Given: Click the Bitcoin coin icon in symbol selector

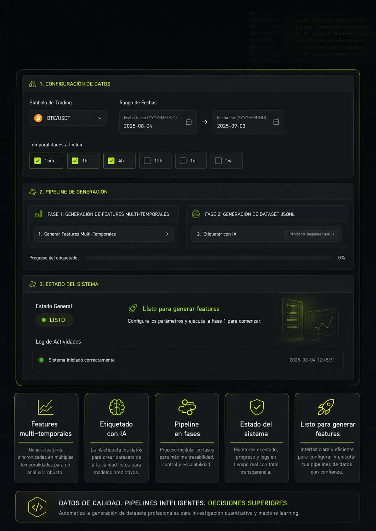Looking at the screenshot, I should tap(38, 118).
